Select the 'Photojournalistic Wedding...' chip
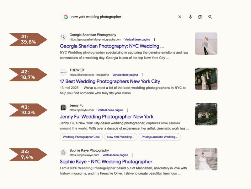Viewport: 251px width, 189px height. [160, 137]
